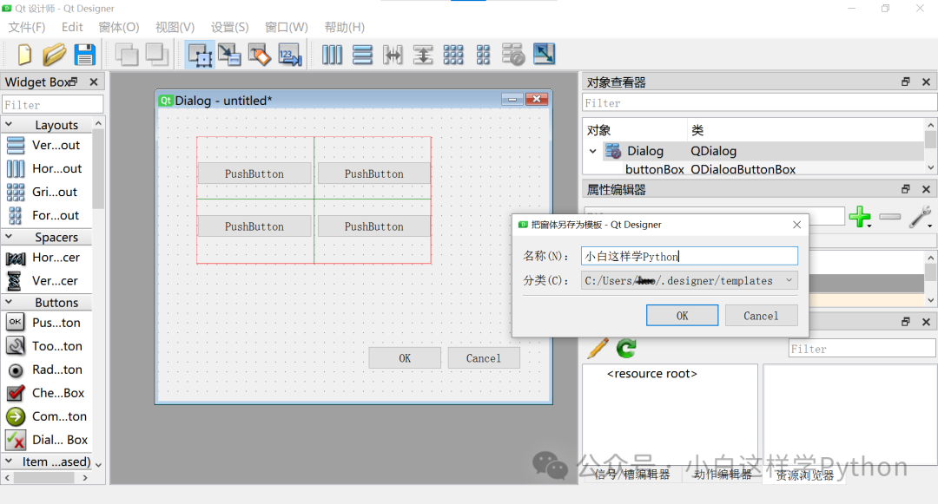Select the Vertical Layout widget icon
The width and height of the screenshot is (938, 504).
(x=16, y=145)
